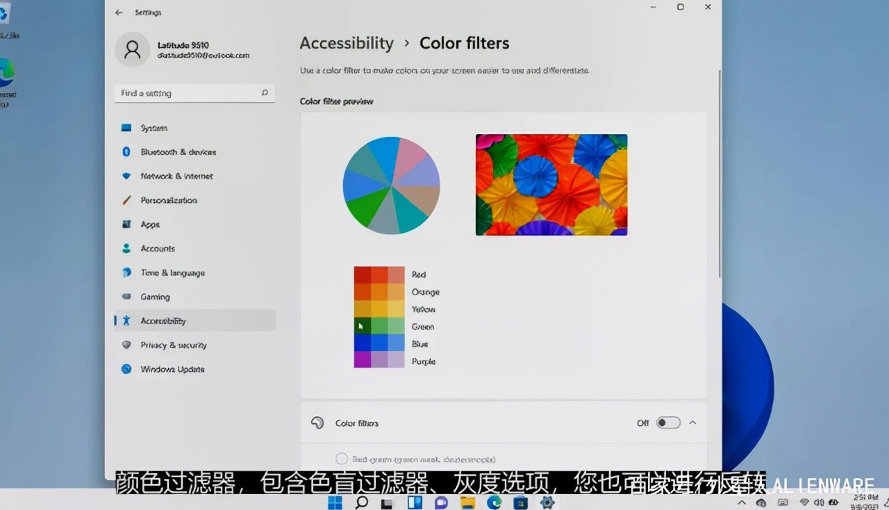Open taskbar Search magnifier

pyautogui.click(x=361, y=502)
